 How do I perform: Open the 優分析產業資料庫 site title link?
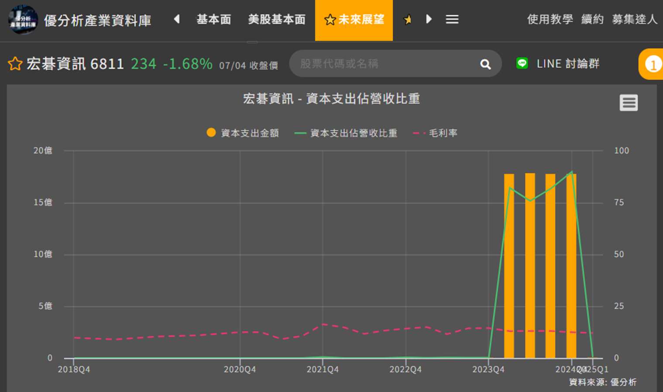(97, 21)
